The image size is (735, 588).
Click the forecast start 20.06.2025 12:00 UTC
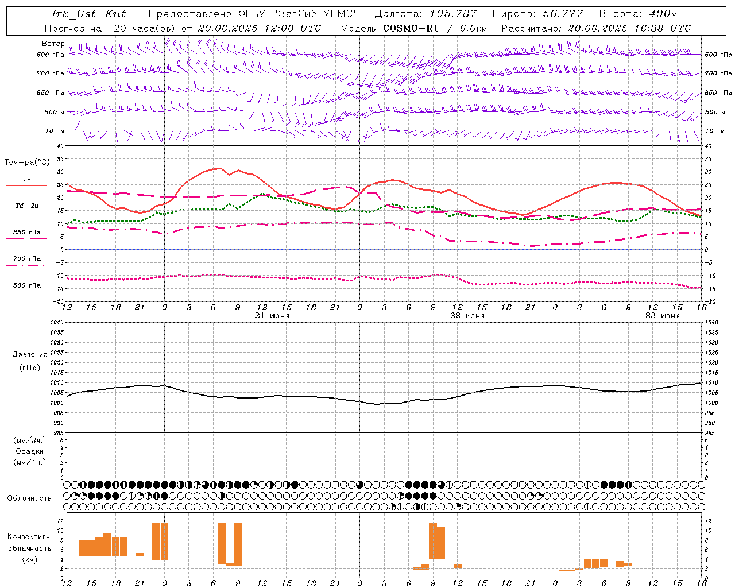coord(259,28)
